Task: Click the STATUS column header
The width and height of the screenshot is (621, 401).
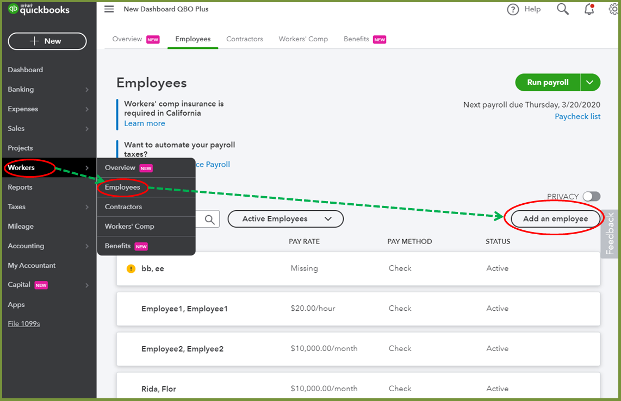Action: pyautogui.click(x=498, y=241)
